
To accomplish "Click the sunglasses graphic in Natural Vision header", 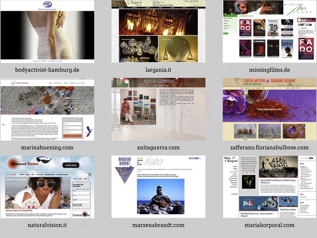I will (44, 160).
